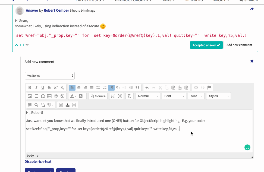Click the undo arrow icon
This screenshot has width=264, height=172.
[x=147, y=88]
